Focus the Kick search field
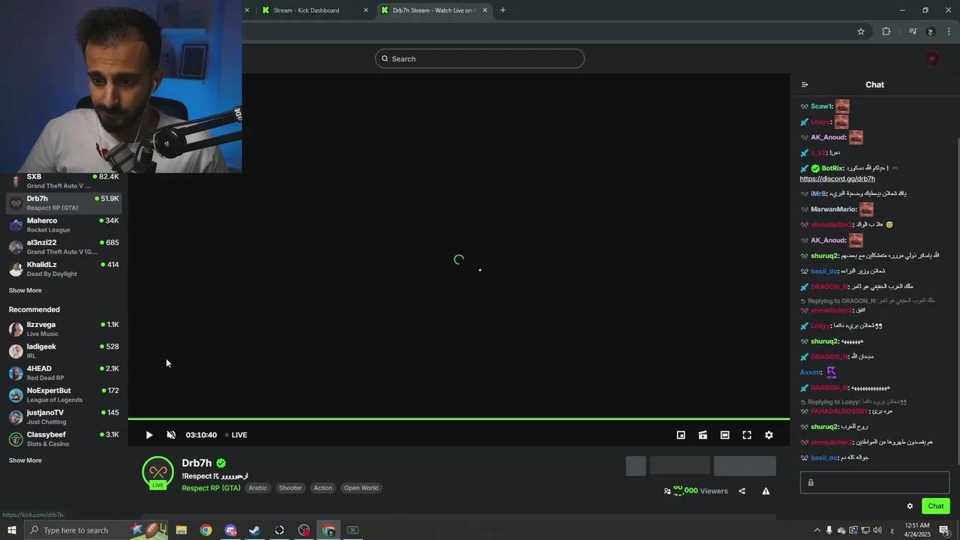This screenshot has height=540, width=960. point(480,58)
